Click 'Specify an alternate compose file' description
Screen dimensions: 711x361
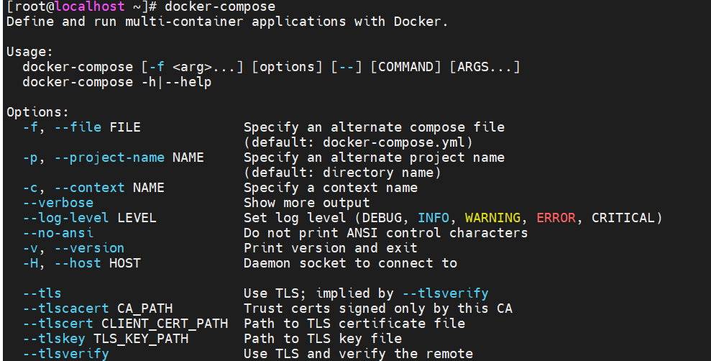(x=374, y=127)
